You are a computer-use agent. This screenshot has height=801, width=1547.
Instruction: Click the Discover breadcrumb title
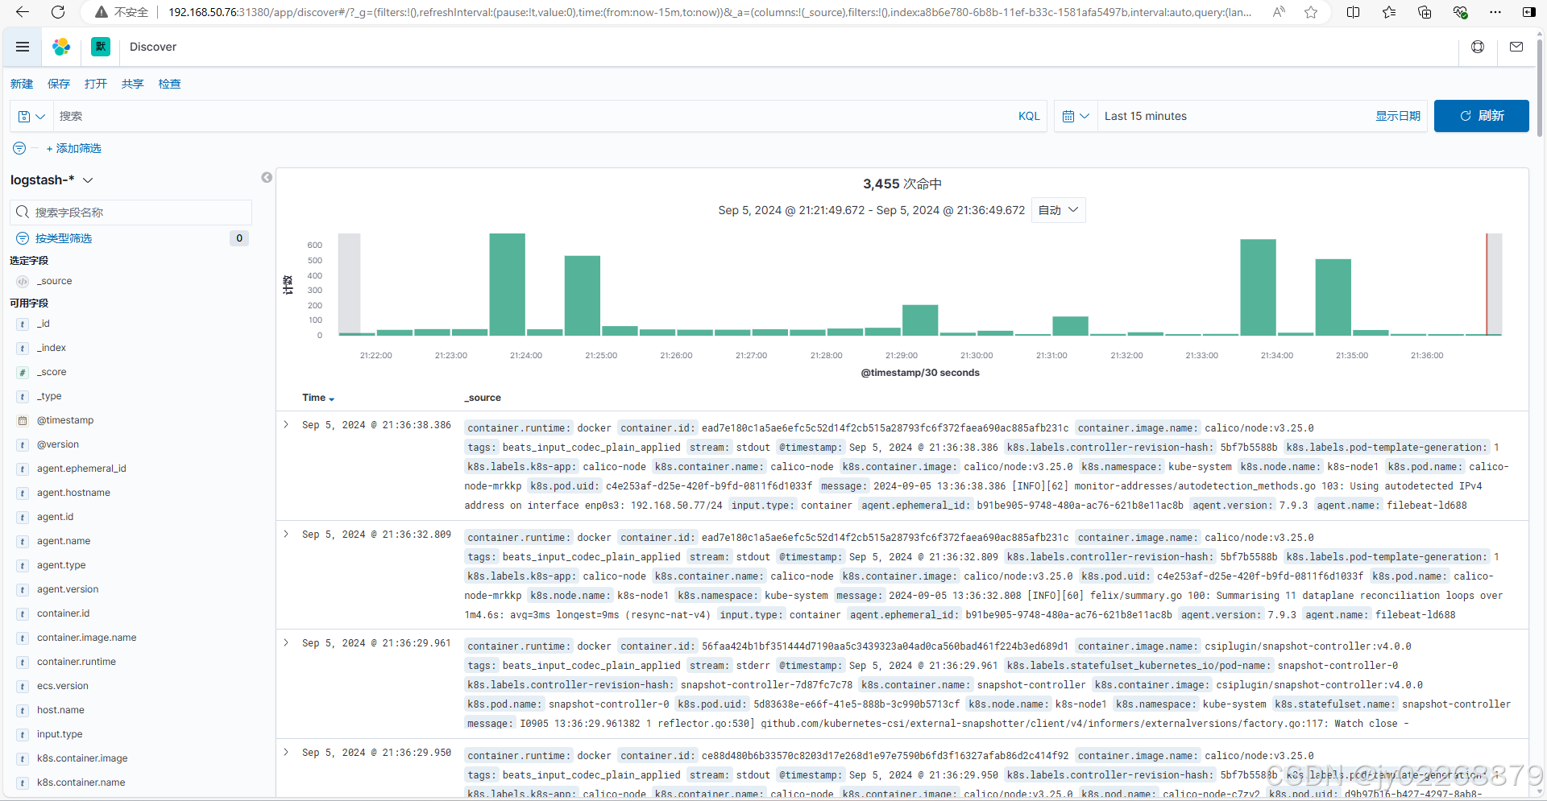click(153, 47)
